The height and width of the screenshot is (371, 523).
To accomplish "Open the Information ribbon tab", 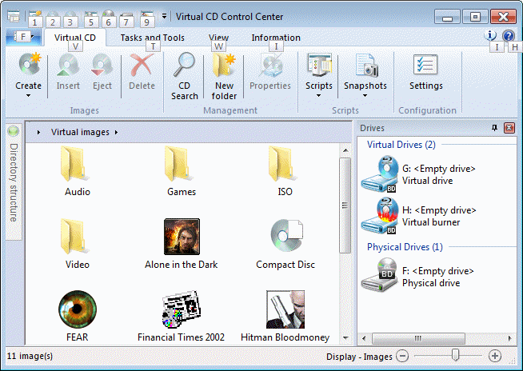I will point(276,38).
